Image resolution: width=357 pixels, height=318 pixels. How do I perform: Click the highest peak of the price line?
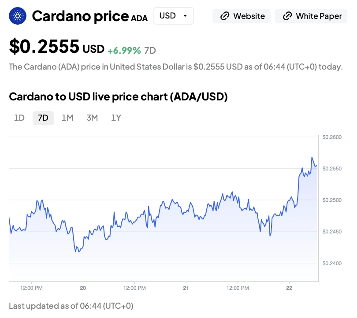[x=312, y=157]
